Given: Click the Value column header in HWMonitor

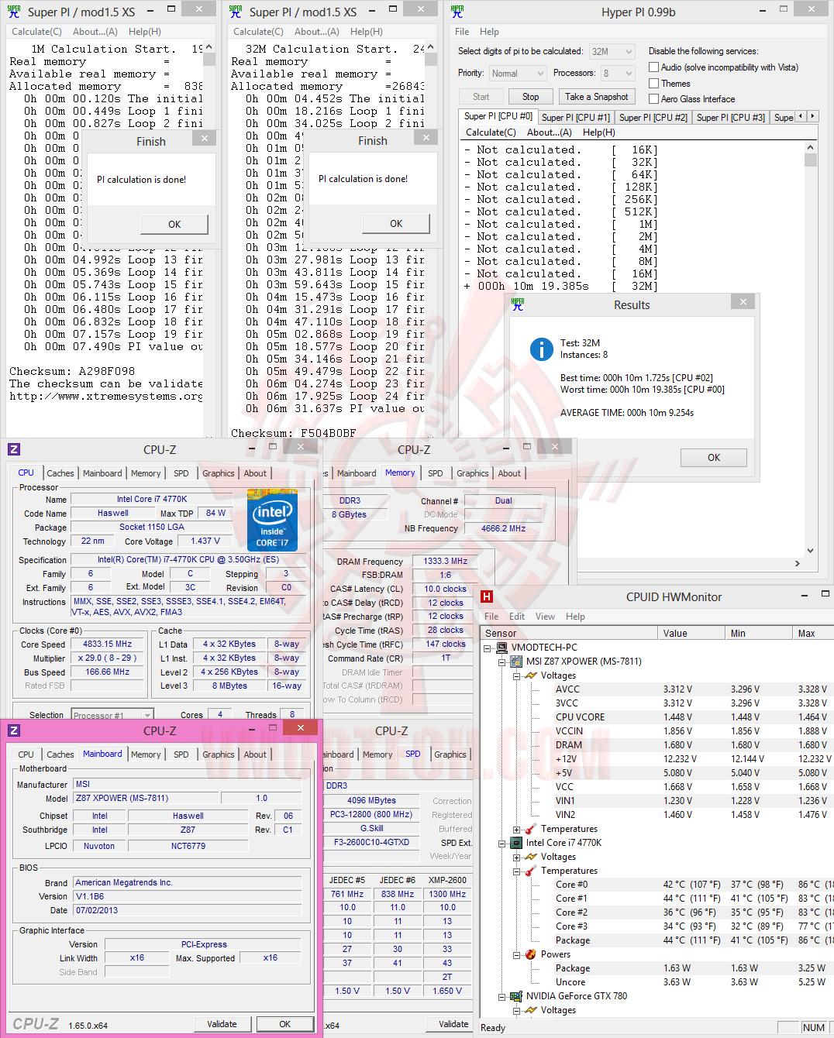Looking at the screenshot, I should 691,633.
